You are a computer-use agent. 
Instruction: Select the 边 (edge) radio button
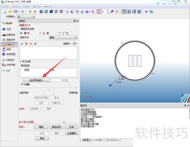pyautogui.click(x=60, y=33)
